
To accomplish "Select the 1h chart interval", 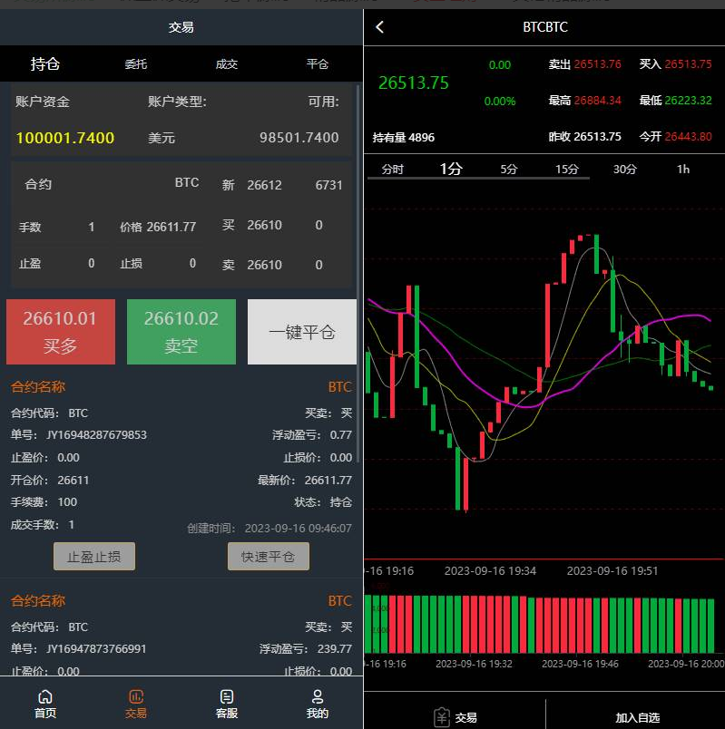I will pyautogui.click(x=683, y=169).
